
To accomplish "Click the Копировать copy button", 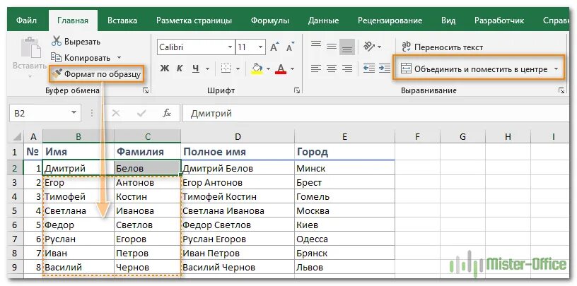I will tap(81, 57).
